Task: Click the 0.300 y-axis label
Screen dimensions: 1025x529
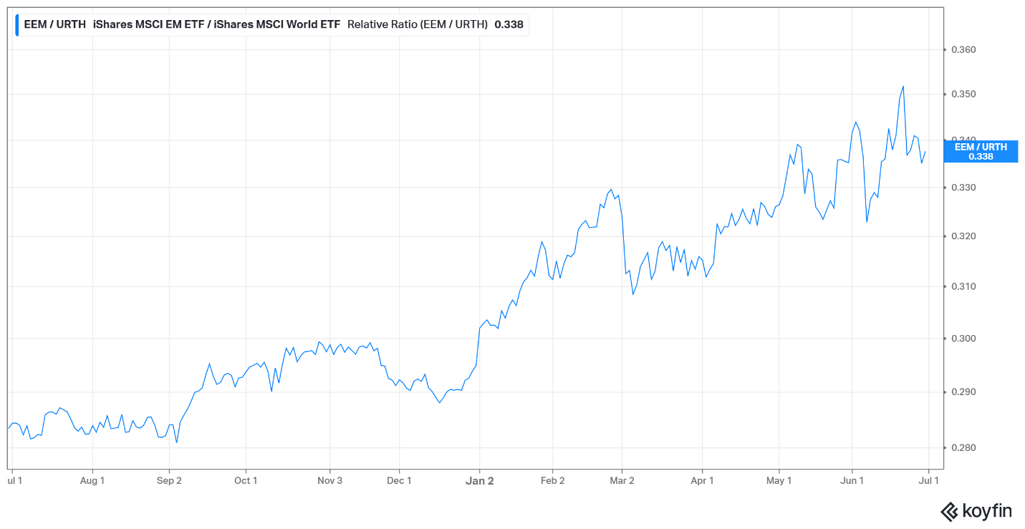Action: pyautogui.click(x=963, y=339)
